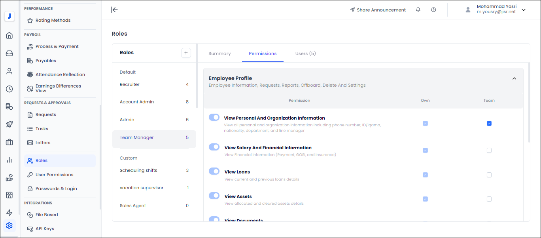Viewport: 541px width, 238px height.
Task: View the reports bar-chart icon in sidebar
Action: pos(9,160)
